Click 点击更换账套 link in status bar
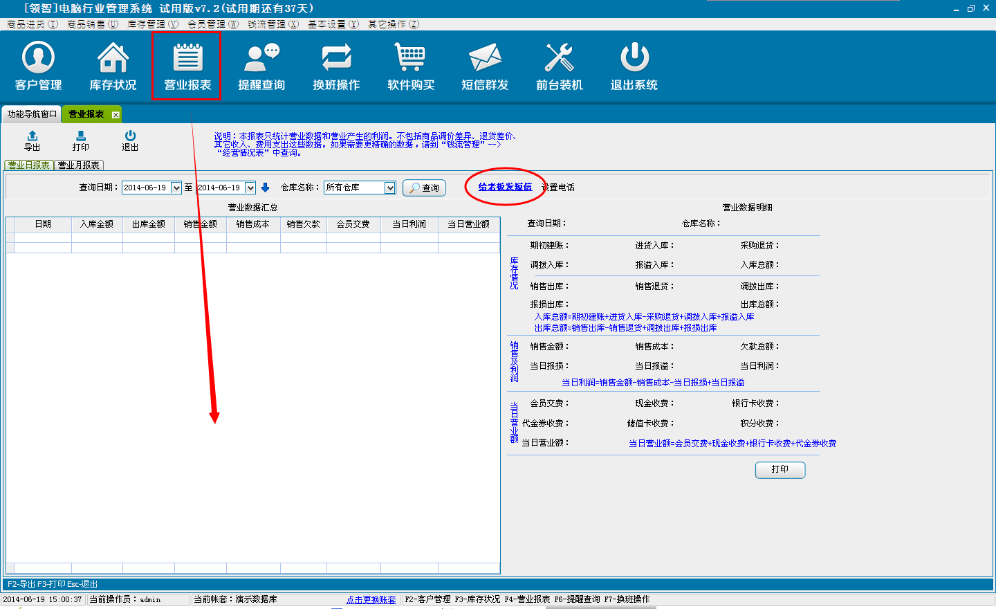Screen dimensions: 996x609 371,599
